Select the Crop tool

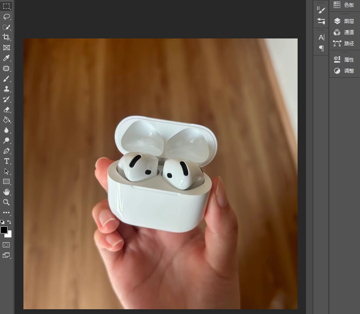(x=6, y=37)
